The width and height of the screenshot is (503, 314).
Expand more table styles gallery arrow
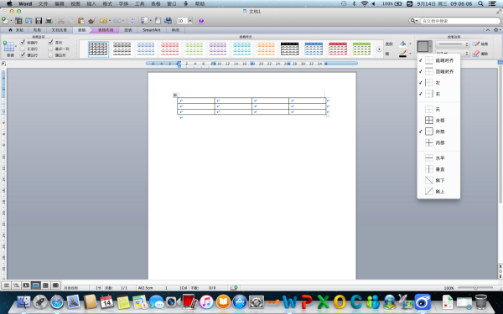(379, 49)
